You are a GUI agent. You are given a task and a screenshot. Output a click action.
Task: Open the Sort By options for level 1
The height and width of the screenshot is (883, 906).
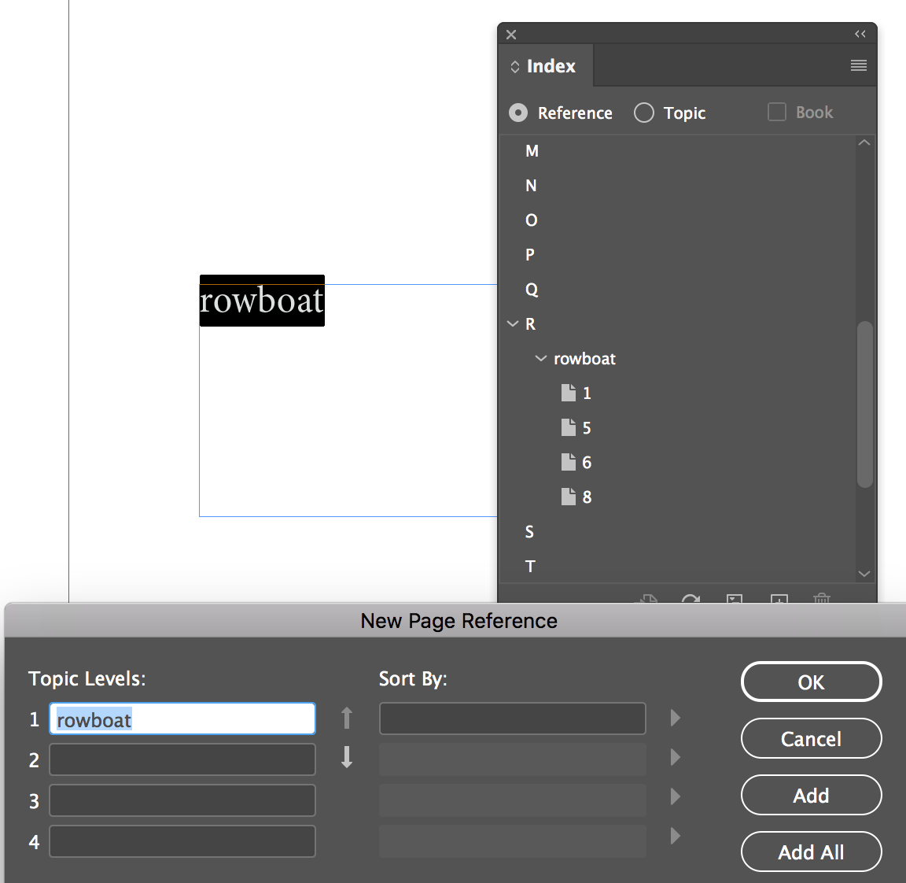(675, 718)
